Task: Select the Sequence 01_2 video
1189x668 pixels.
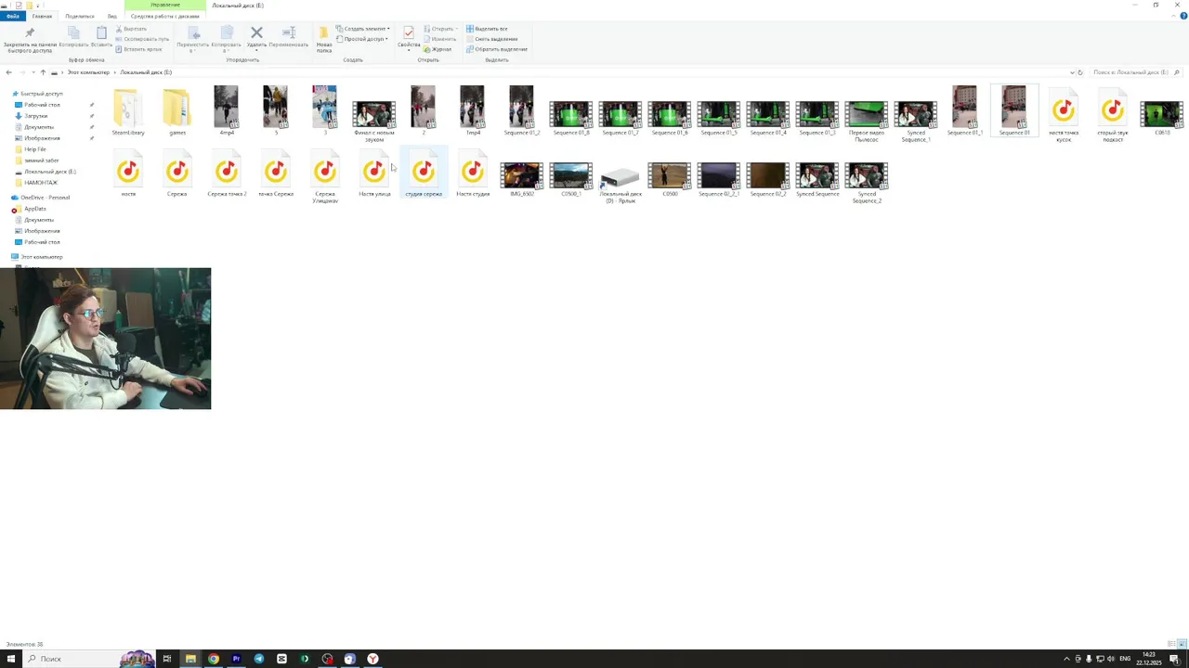Action: coord(521,110)
